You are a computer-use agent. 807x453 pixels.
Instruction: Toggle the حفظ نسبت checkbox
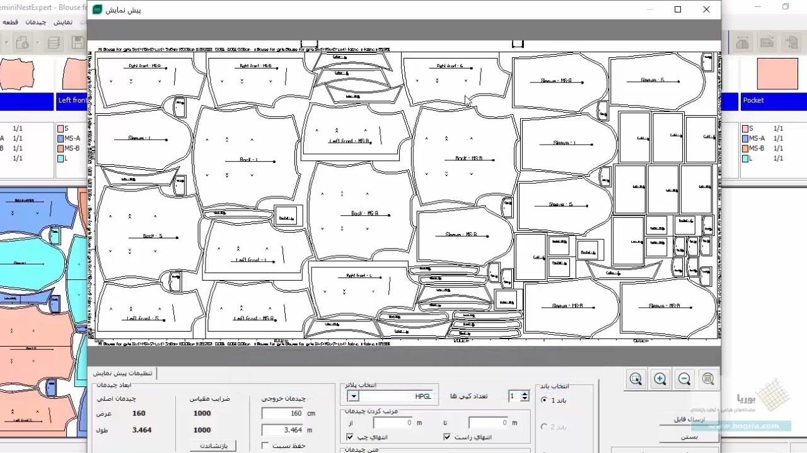point(265,445)
